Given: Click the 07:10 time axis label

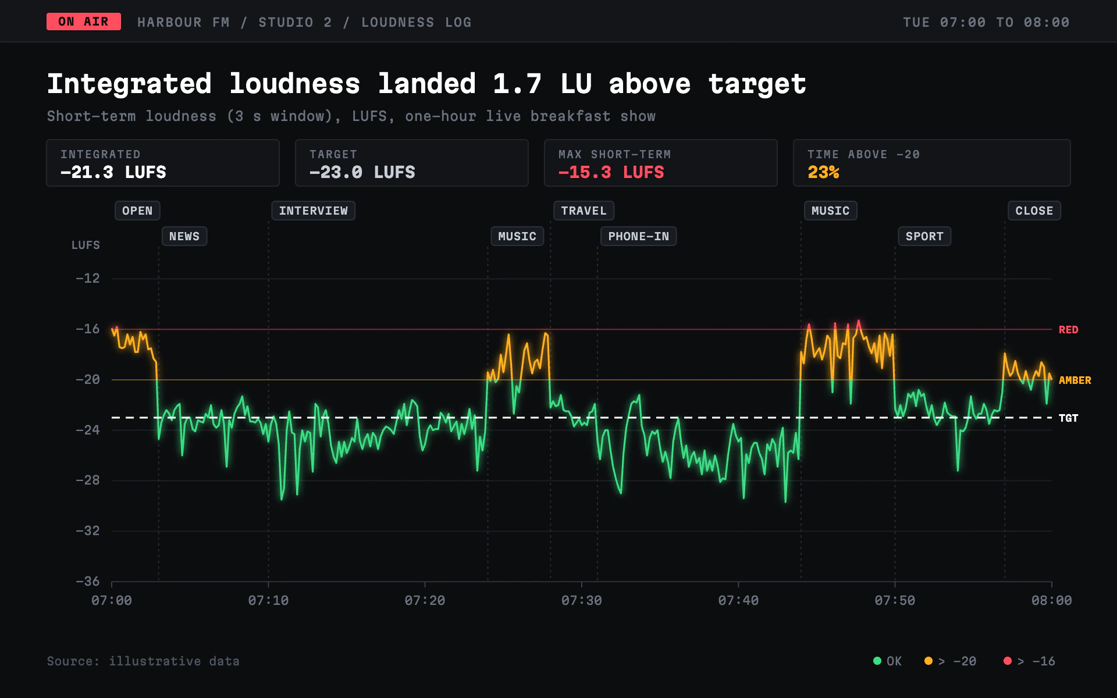Looking at the screenshot, I should click(x=268, y=600).
